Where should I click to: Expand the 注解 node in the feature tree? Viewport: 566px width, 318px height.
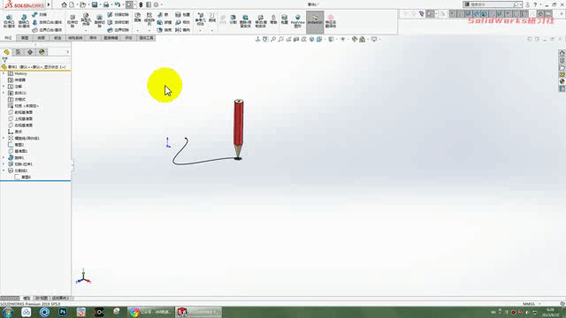[4, 87]
